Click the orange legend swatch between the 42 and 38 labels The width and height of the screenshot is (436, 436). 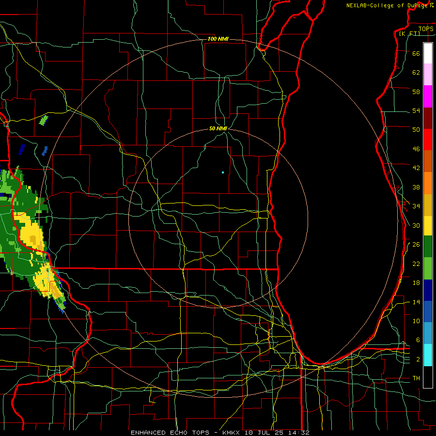[428, 183]
